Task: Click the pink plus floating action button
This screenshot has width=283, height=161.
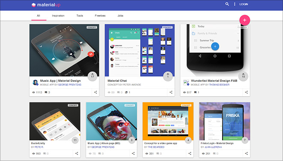Action: 244,20
